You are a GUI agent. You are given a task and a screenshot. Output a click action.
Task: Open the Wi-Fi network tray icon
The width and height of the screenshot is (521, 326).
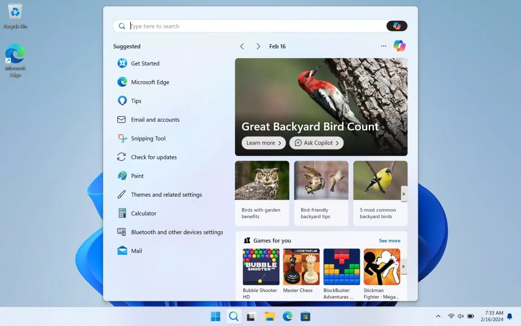point(451,316)
